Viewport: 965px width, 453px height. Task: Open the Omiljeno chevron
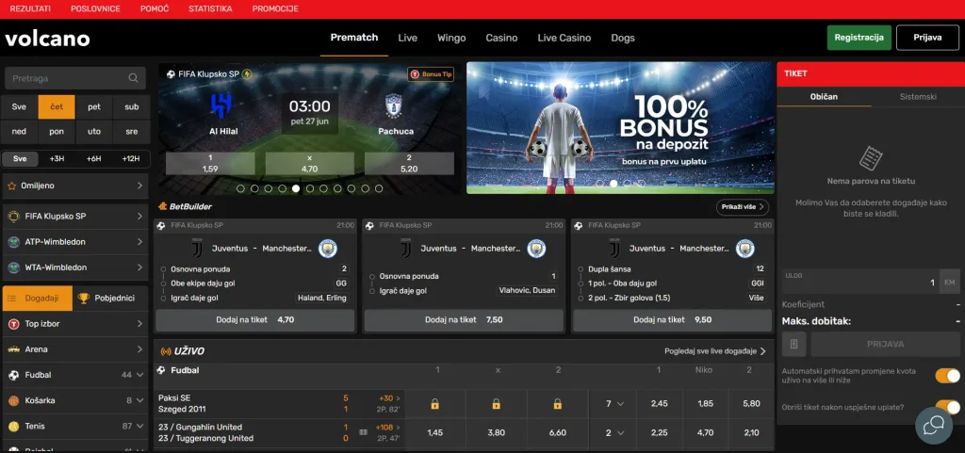click(x=139, y=186)
